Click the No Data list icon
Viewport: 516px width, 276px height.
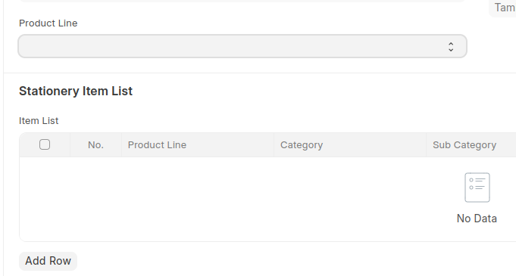[477, 188]
